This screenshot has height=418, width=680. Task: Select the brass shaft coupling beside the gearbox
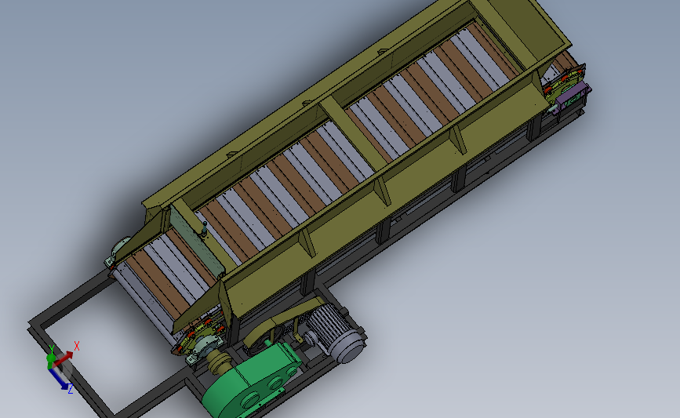pyautogui.click(x=220, y=361)
